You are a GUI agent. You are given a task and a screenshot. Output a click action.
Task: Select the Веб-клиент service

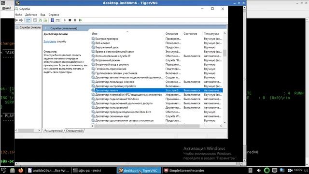pyautogui.click(x=102, y=43)
